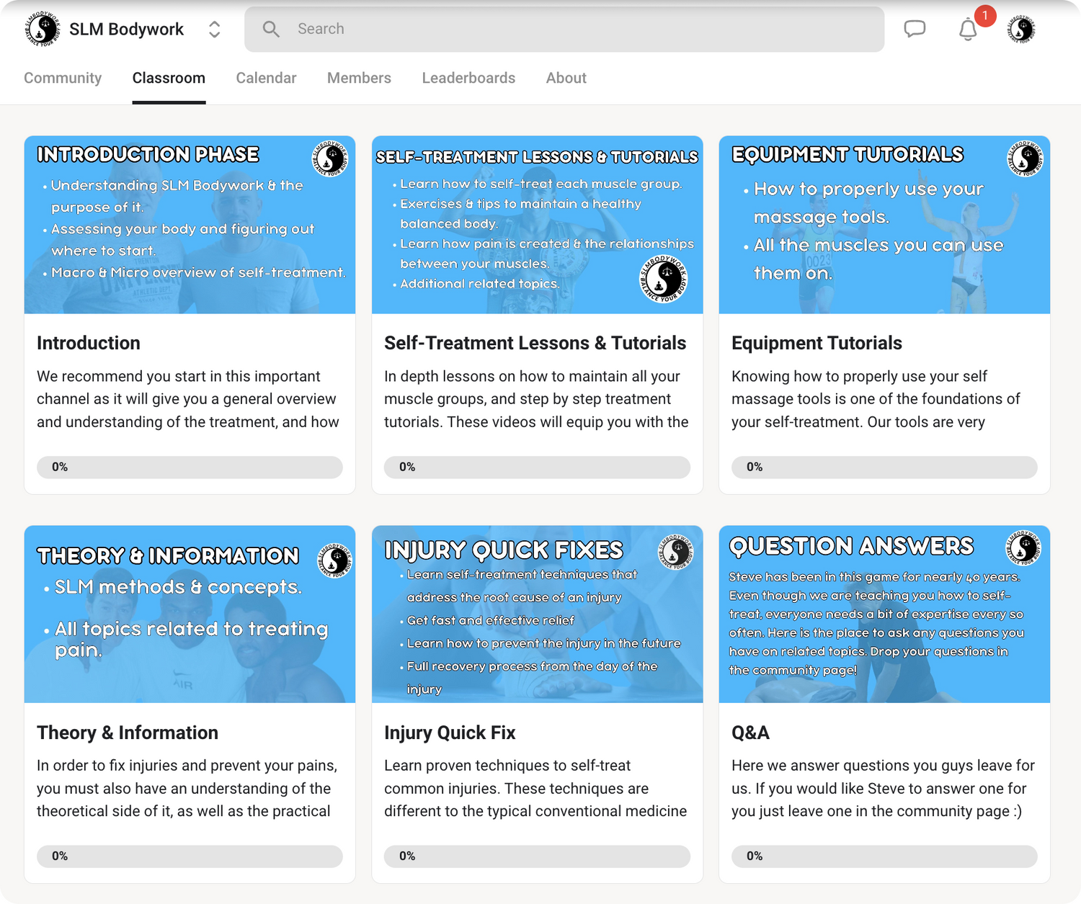This screenshot has width=1081, height=904.
Task: Click the description 'Learn proven techniques to self-treat'
Action: click(535, 788)
